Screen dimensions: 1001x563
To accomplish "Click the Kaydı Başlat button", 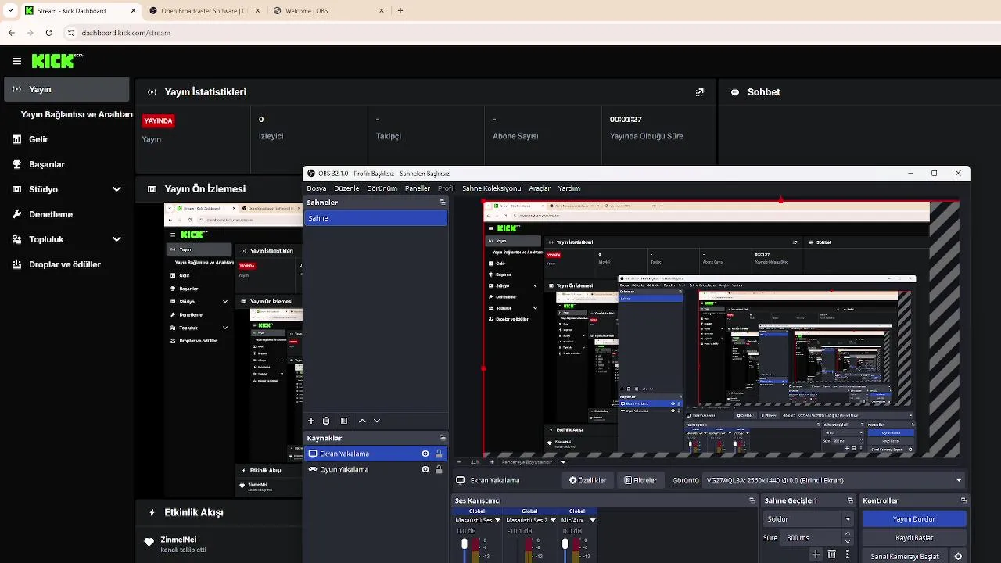I will [x=914, y=538].
